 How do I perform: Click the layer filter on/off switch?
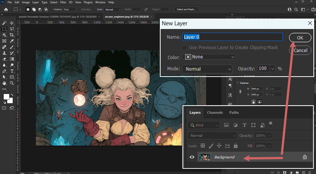(x=271, y=125)
